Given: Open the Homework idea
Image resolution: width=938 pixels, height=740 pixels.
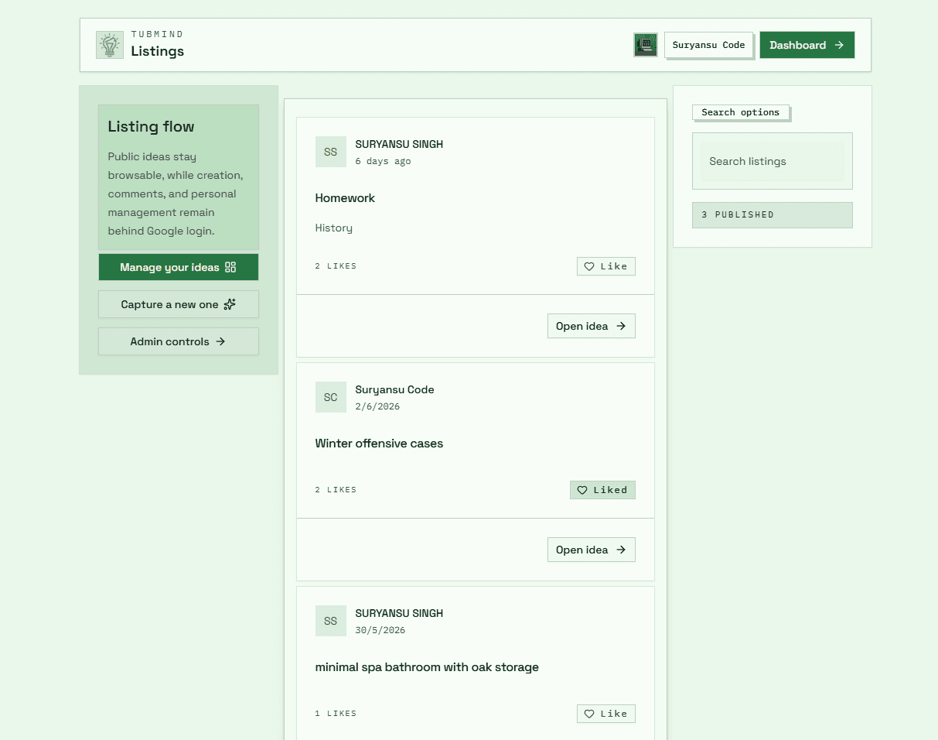Looking at the screenshot, I should pyautogui.click(x=592, y=326).
